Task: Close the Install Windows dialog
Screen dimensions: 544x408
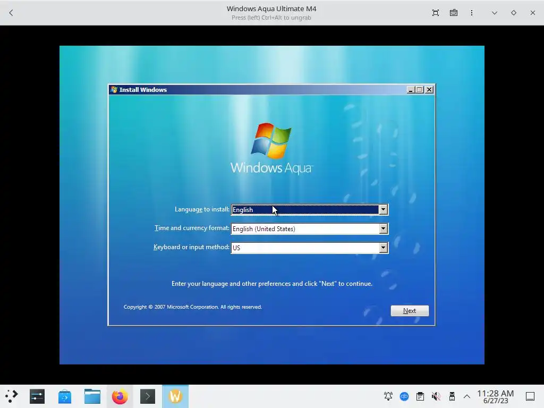Action: click(429, 90)
